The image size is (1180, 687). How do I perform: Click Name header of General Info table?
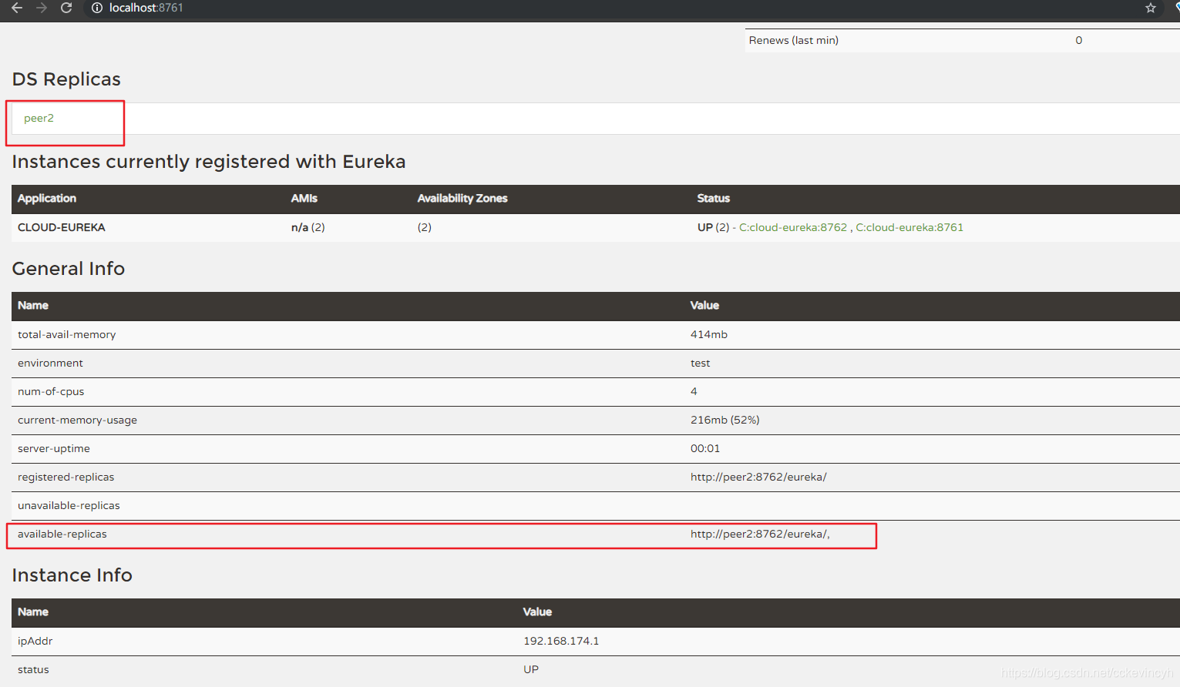33,305
